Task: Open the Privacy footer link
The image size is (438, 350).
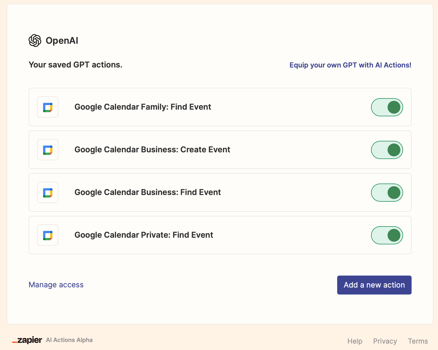Action: (x=385, y=341)
